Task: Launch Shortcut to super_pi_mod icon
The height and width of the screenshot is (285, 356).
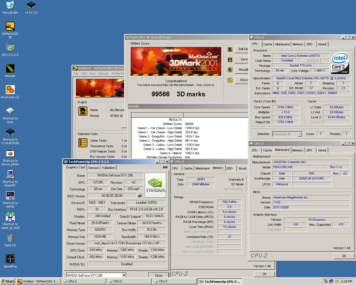Action: tap(10, 221)
